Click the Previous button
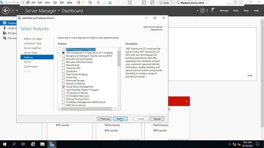Image resolution: width=264 pixels, height=148 pixels. 104,119
